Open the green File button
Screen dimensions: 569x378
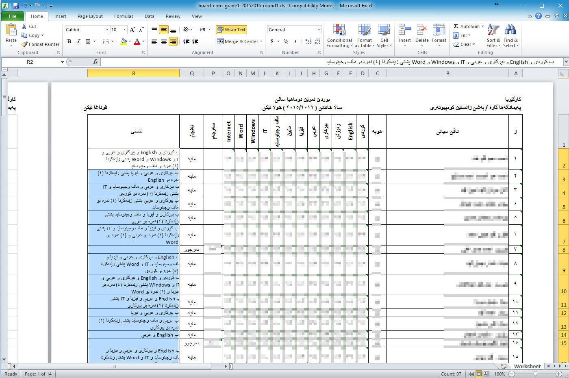[12, 16]
